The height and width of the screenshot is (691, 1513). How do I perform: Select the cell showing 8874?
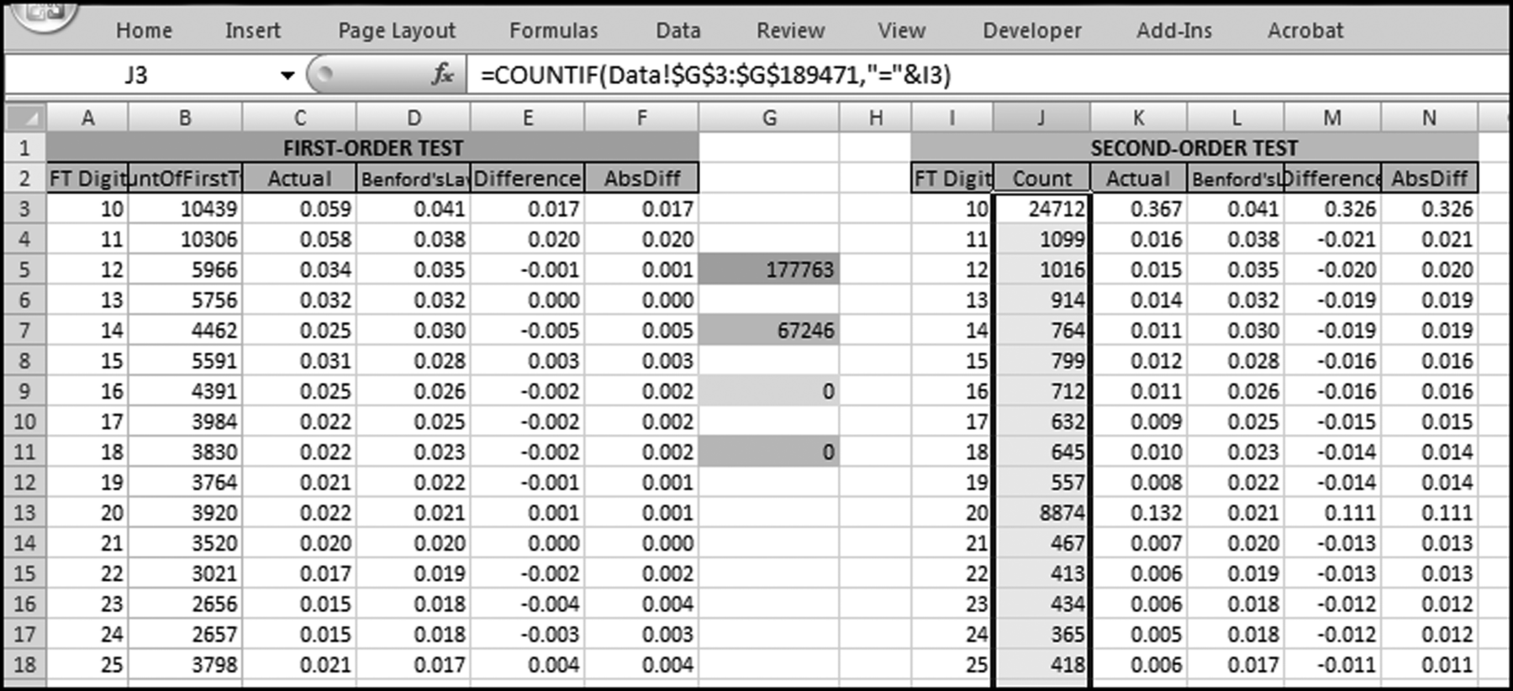(x=1041, y=512)
